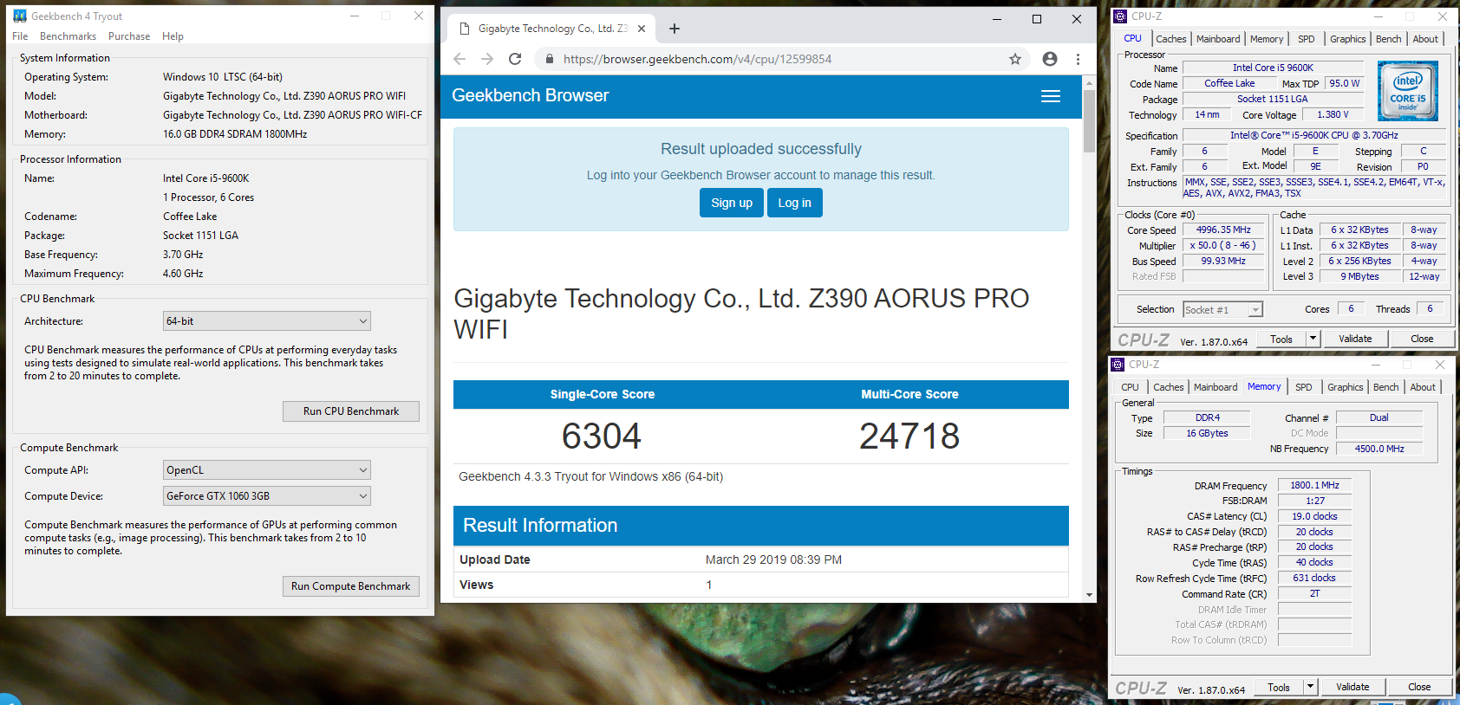Click the Core Speed value 4996.35 MHz
This screenshot has width=1460, height=705.
[1223, 230]
